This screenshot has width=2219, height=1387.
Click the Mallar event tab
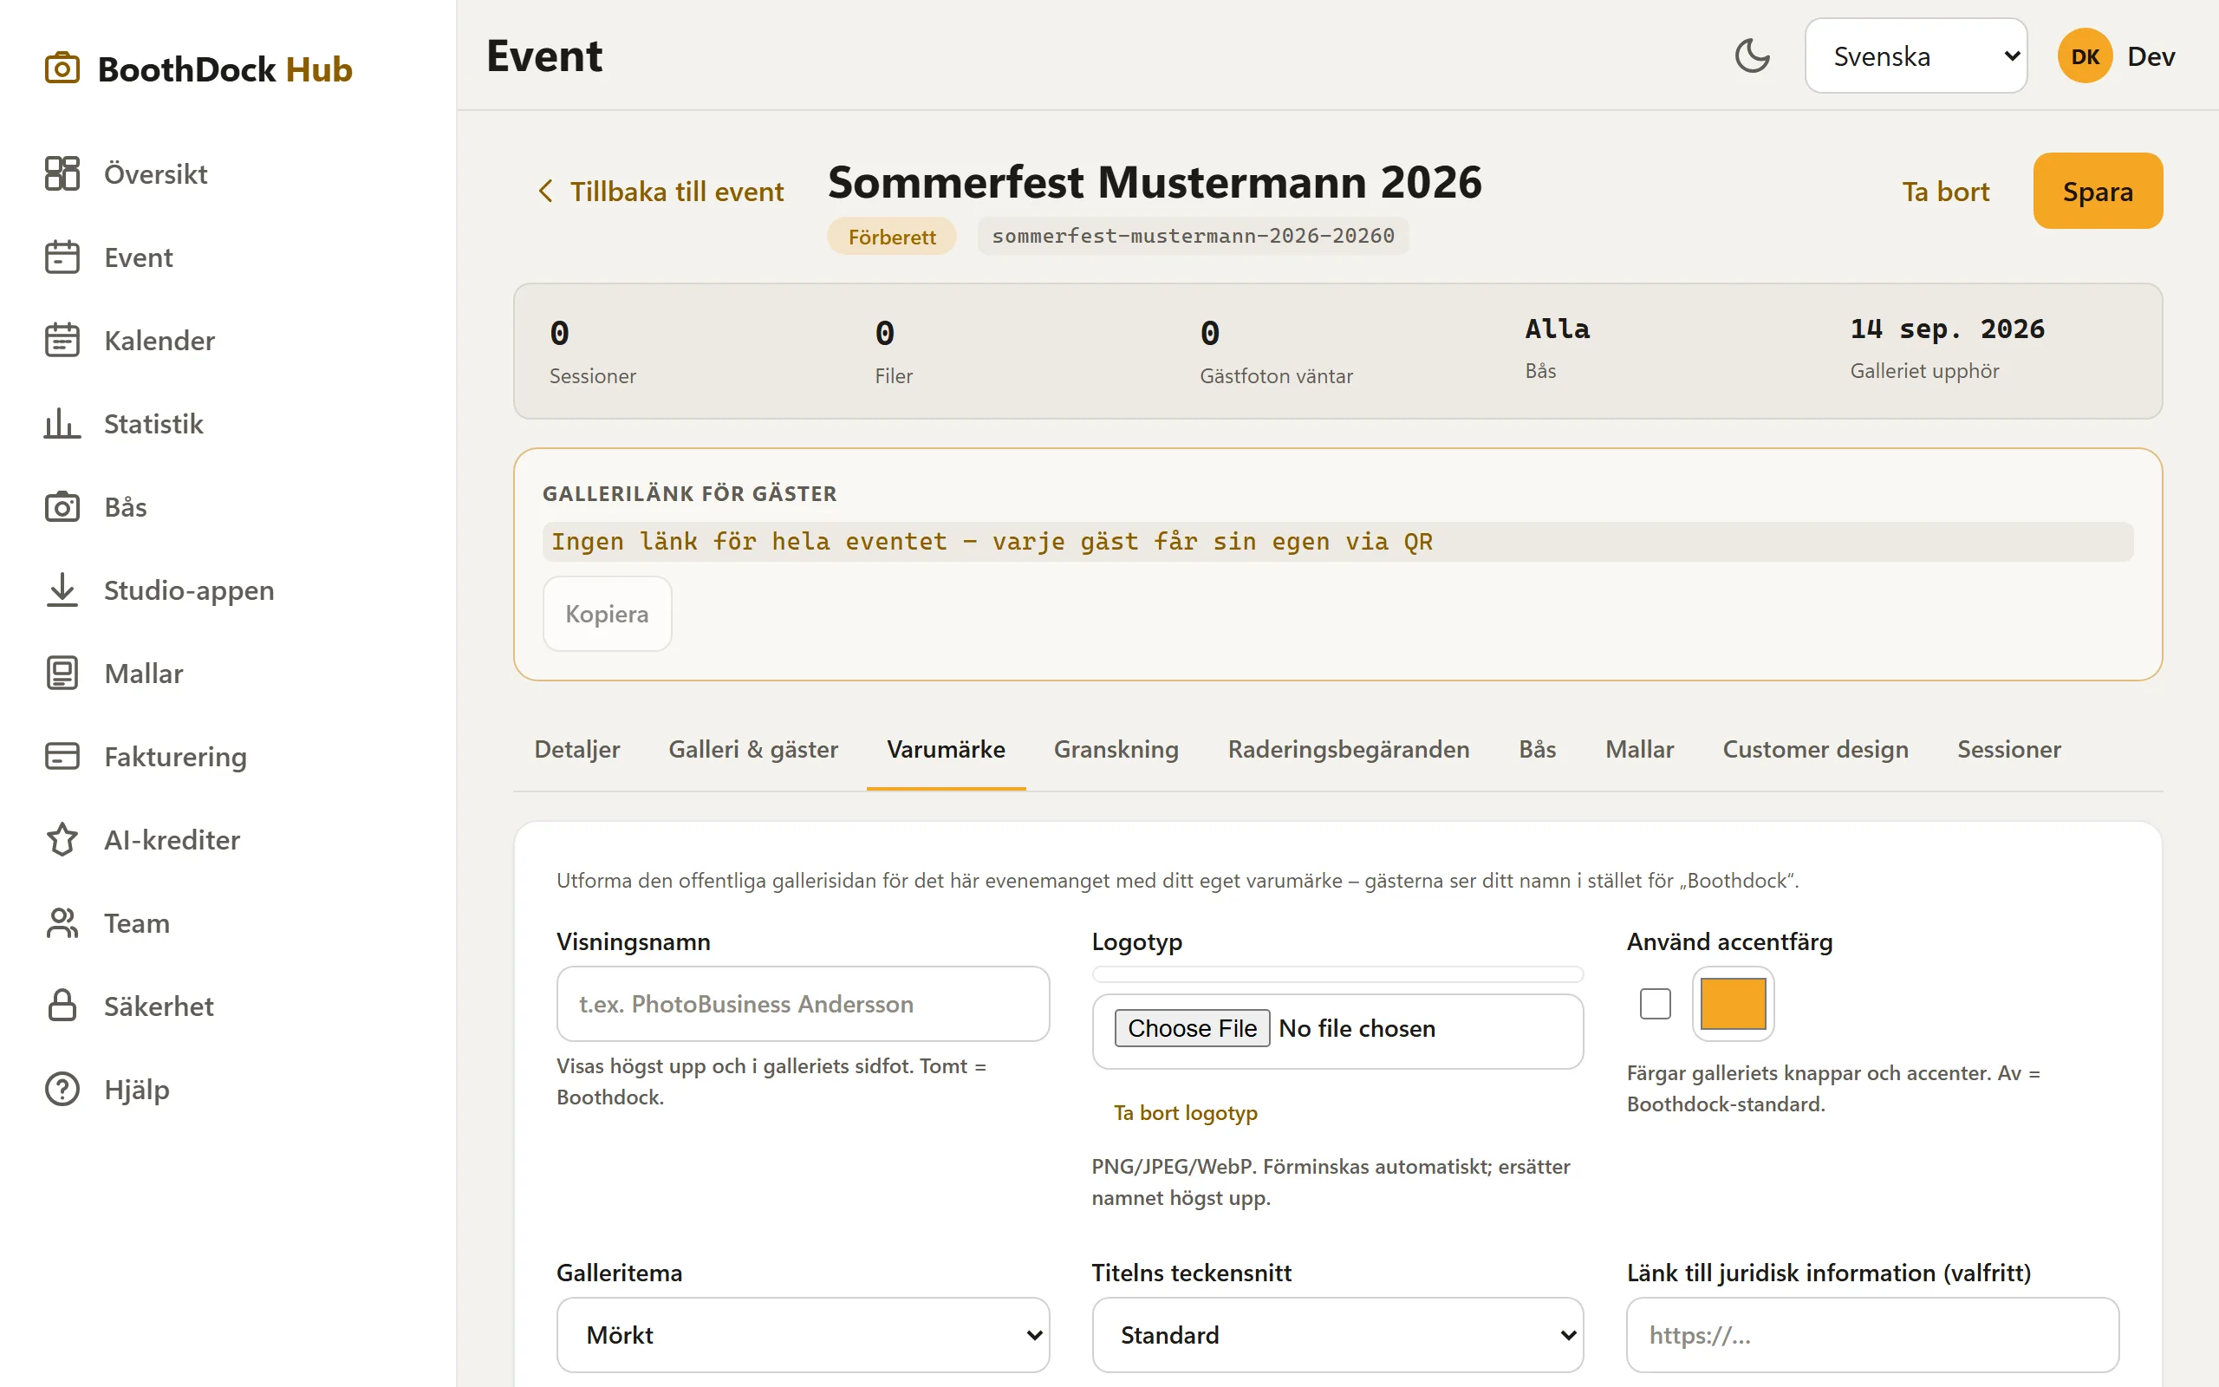coord(1638,750)
